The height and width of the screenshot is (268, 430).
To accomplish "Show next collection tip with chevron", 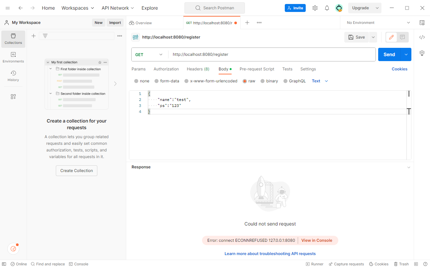I will [x=115, y=84].
